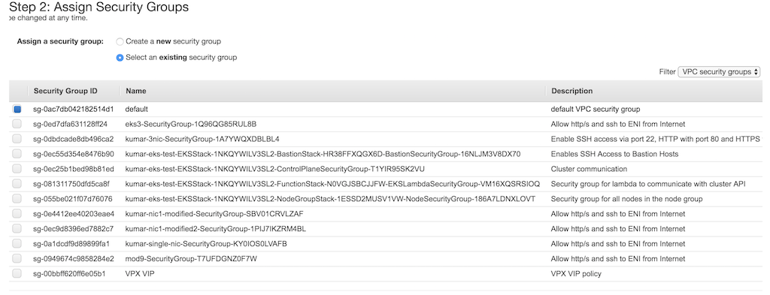Screen dimensions: 770x295
Task: Click the Description column header
Action: (x=571, y=91)
